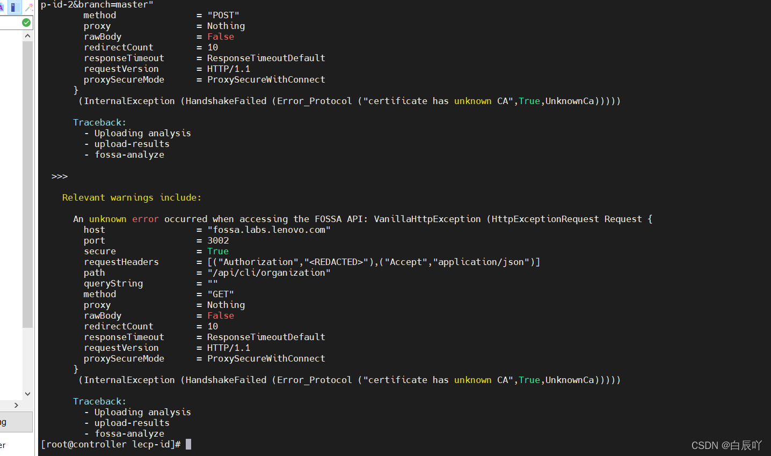Click the '>>>' marker line
The image size is (771, 456).
point(60,176)
